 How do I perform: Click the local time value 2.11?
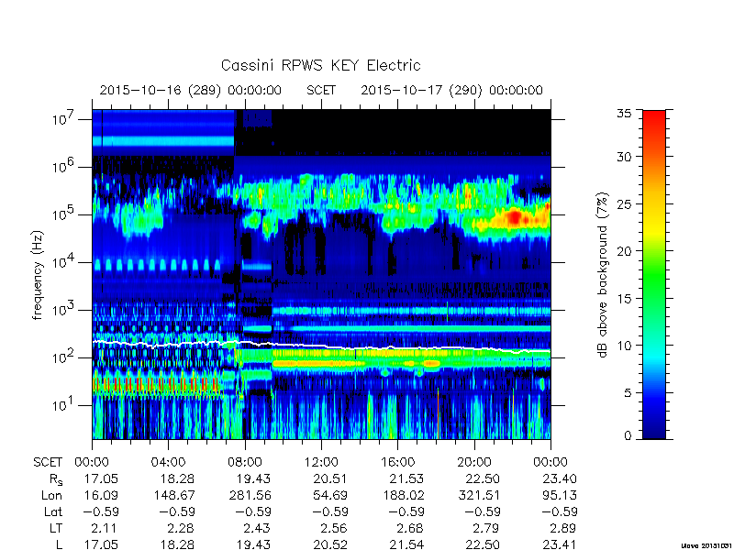click(x=104, y=528)
